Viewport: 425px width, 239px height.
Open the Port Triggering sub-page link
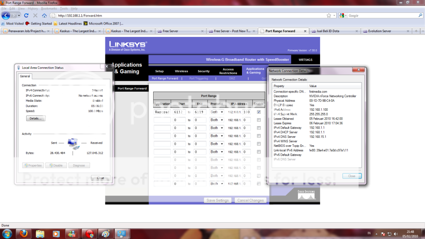tap(199, 78)
